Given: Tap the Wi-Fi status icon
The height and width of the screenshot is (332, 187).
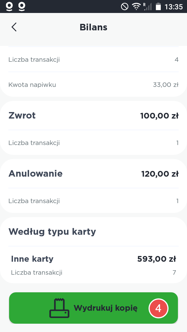Looking at the screenshot, I should [136, 6].
